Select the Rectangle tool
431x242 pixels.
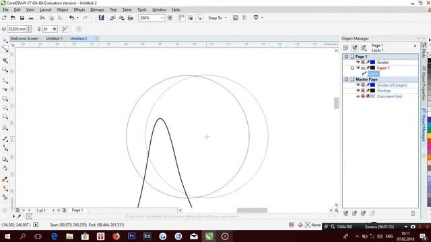(x=5, y=99)
